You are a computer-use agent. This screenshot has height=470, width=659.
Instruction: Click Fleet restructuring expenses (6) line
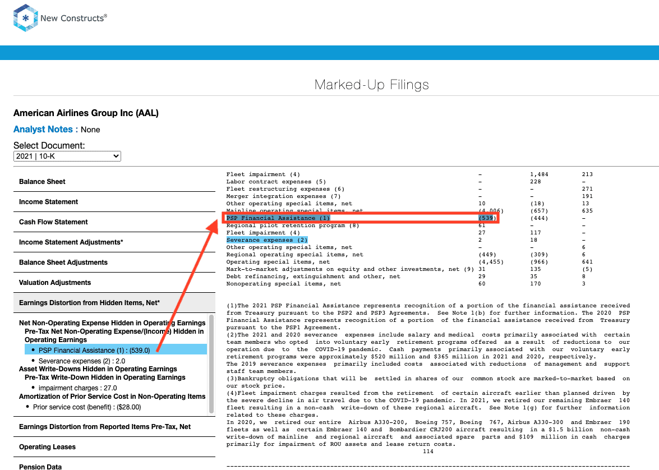click(285, 189)
